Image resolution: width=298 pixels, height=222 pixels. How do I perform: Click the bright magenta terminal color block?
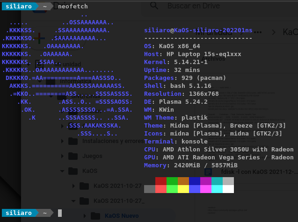[x=206, y=189]
